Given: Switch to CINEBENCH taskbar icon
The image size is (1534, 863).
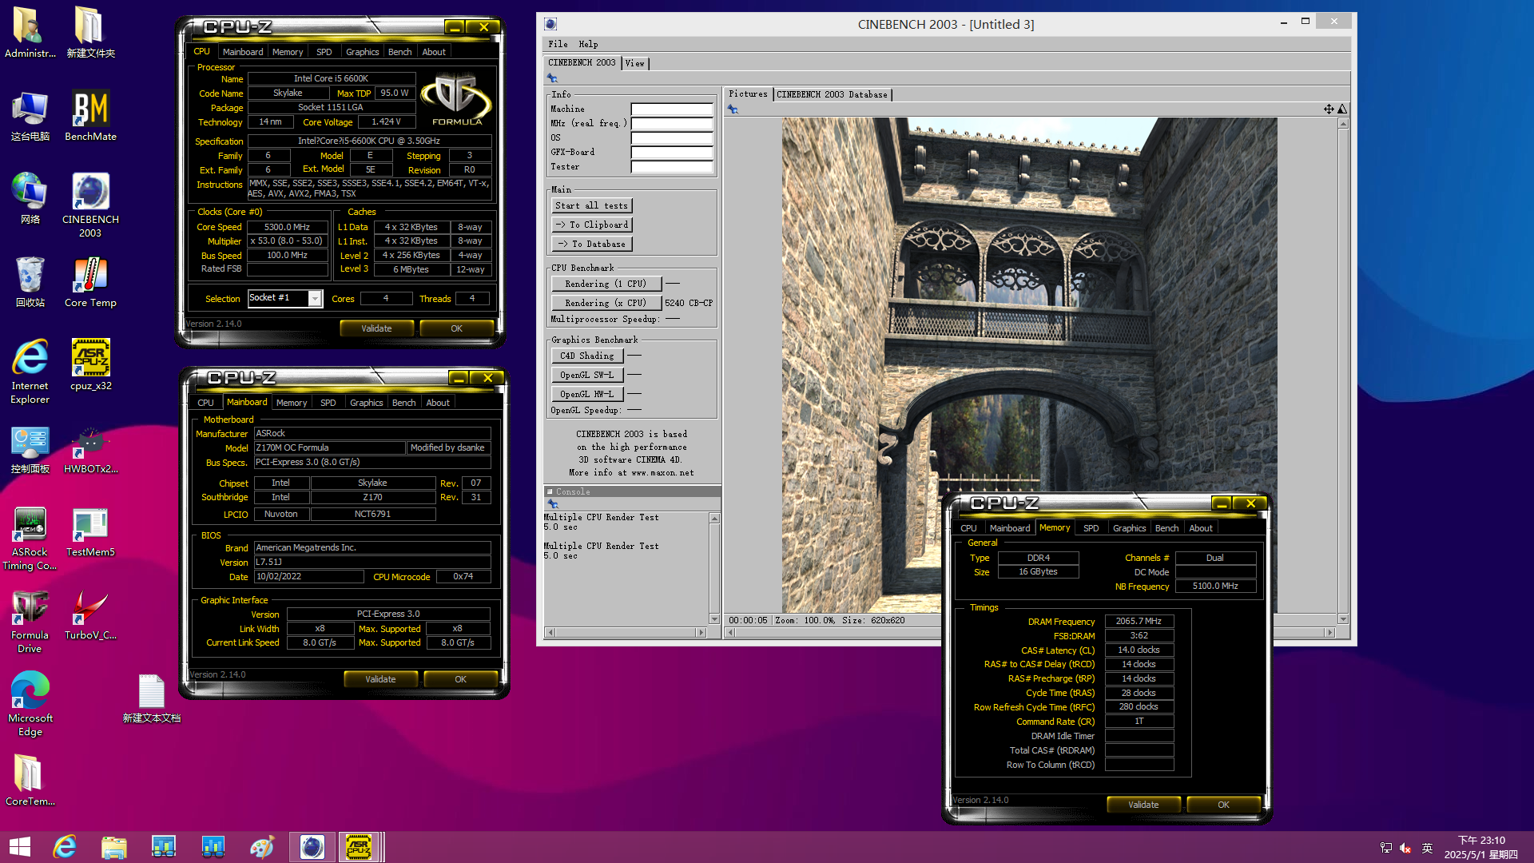Looking at the screenshot, I should 312,847.
